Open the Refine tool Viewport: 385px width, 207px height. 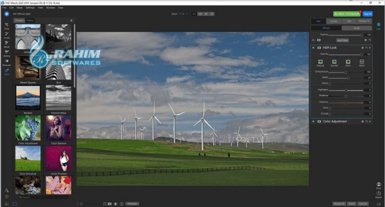coord(7,53)
